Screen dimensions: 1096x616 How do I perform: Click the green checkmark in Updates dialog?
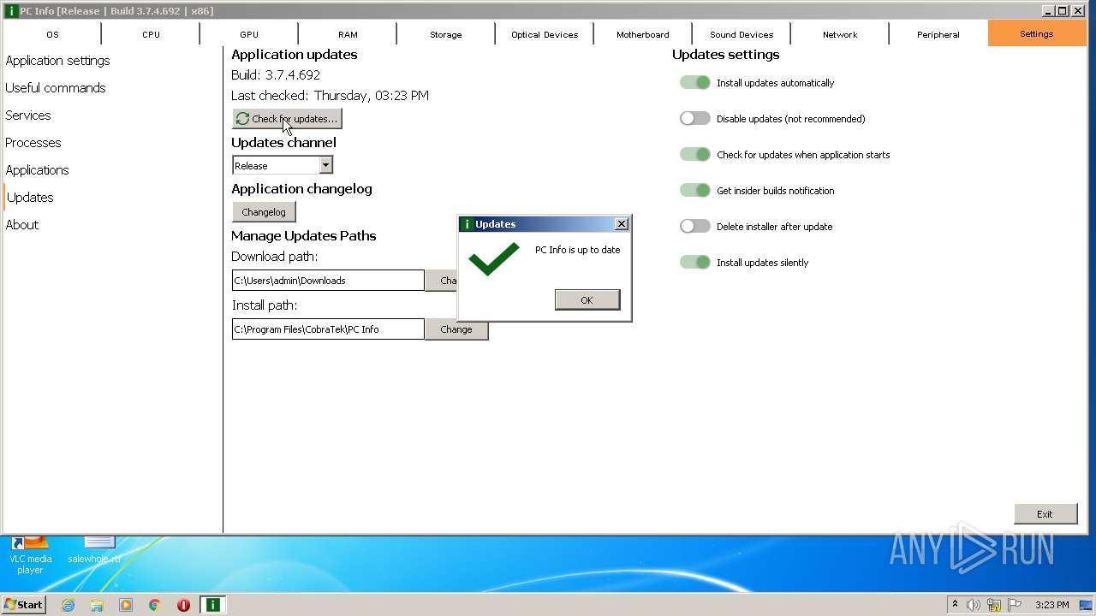coord(494,259)
